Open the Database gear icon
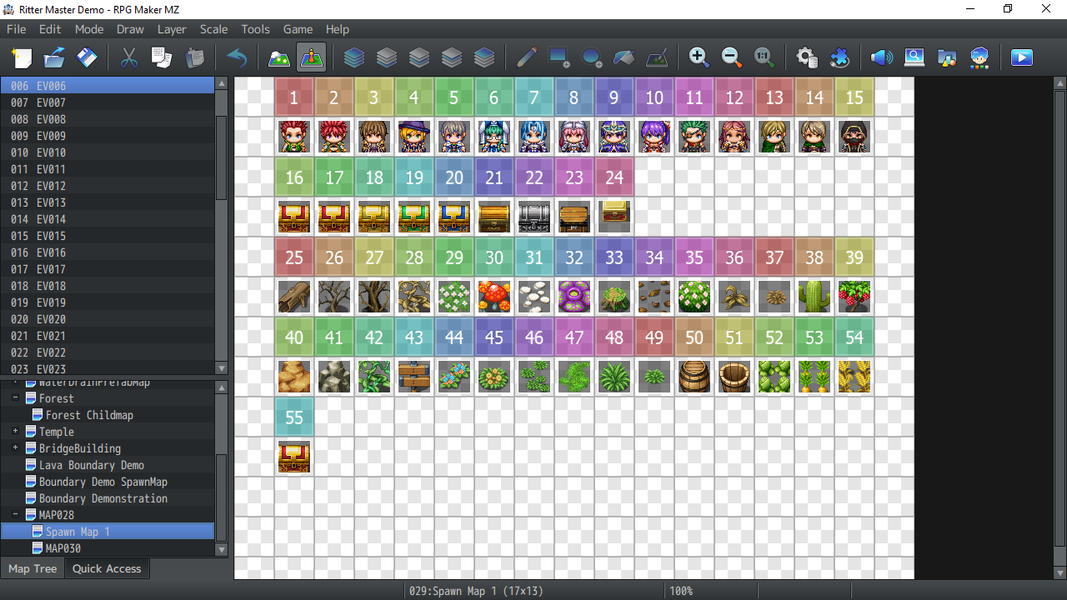This screenshot has height=600, width=1067. [806, 57]
